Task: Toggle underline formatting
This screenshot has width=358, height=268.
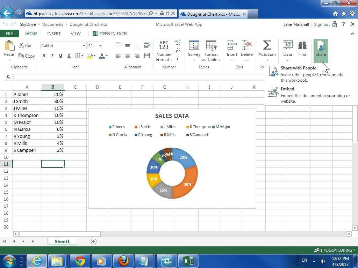Action: pyautogui.click(x=60, y=56)
